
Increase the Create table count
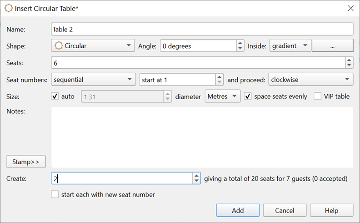click(196, 176)
